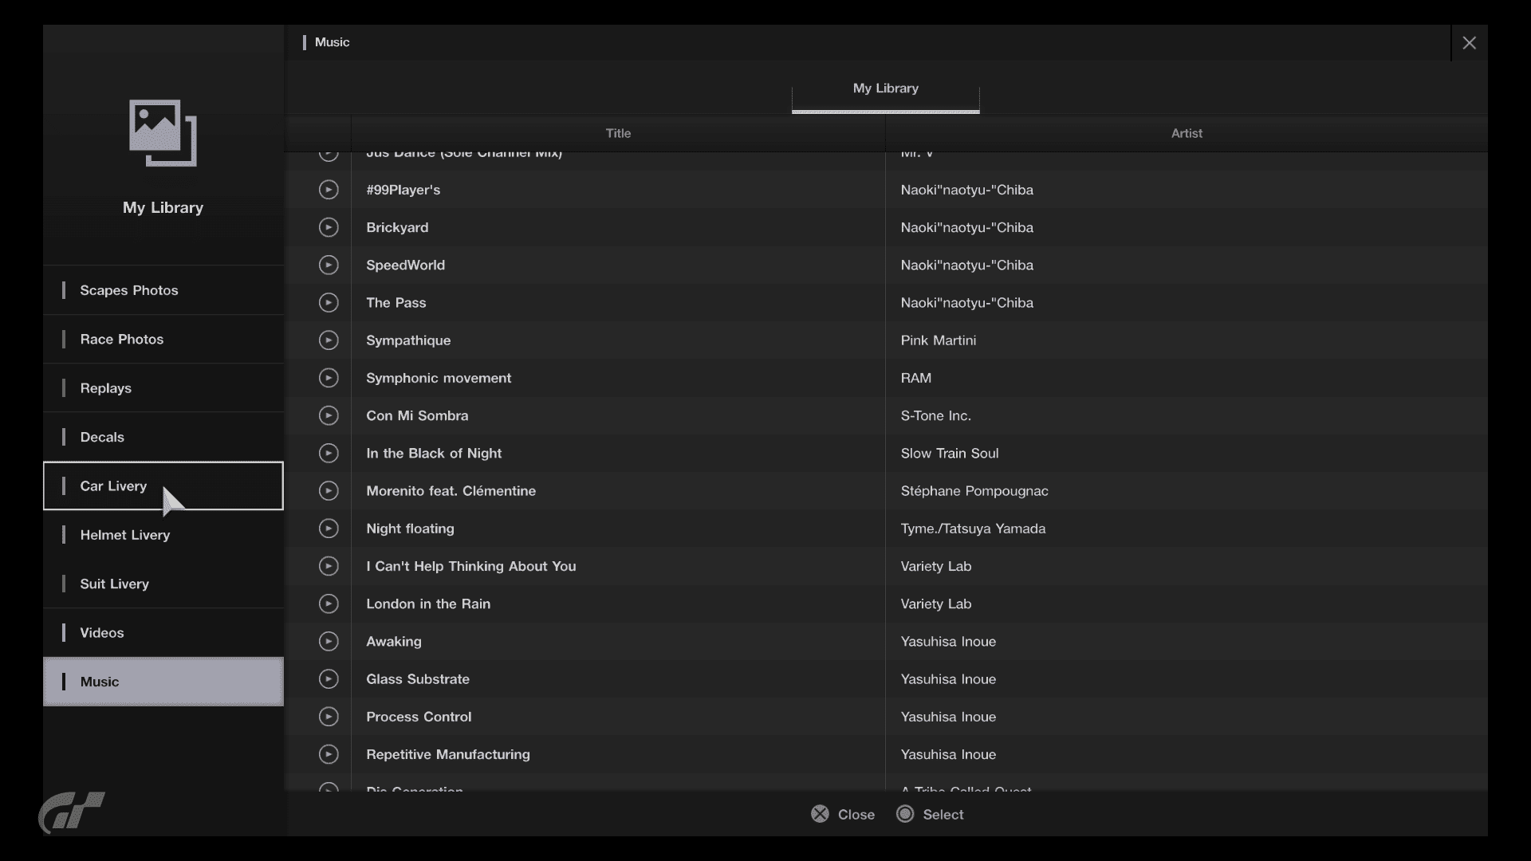Play I Can't Help Thinking About You
This screenshot has width=1531, height=861.
pos(329,566)
